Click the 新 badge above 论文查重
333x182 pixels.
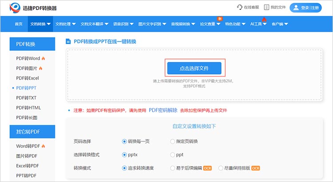pyautogui.click(x=220, y=19)
